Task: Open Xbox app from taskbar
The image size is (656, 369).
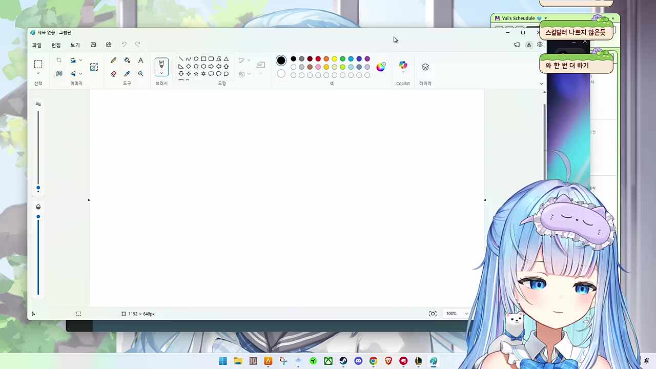Action: pyautogui.click(x=328, y=361)
